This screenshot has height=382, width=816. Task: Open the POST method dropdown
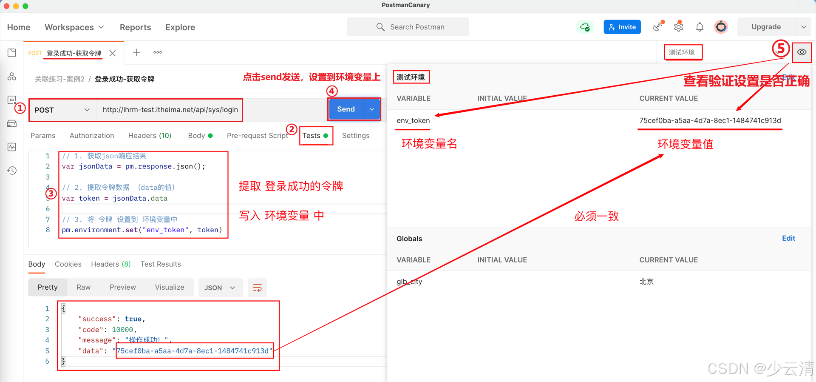(62, 110)
